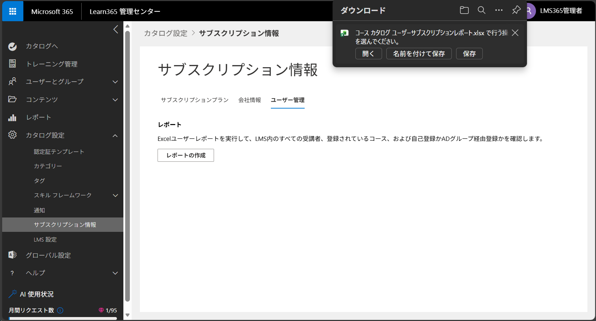Search downloads with magnifier icon

point(482,10)
